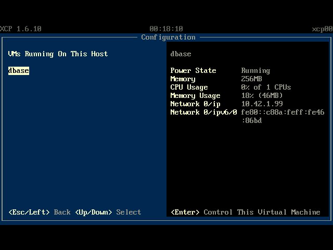The height and width of the screenshot is (250, 333).
Task: Click the '18% (46MB)' value
Action: (262, 95)
